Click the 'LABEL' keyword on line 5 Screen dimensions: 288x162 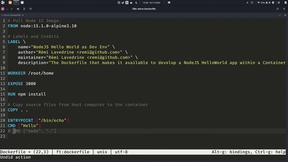coord(14,42)
